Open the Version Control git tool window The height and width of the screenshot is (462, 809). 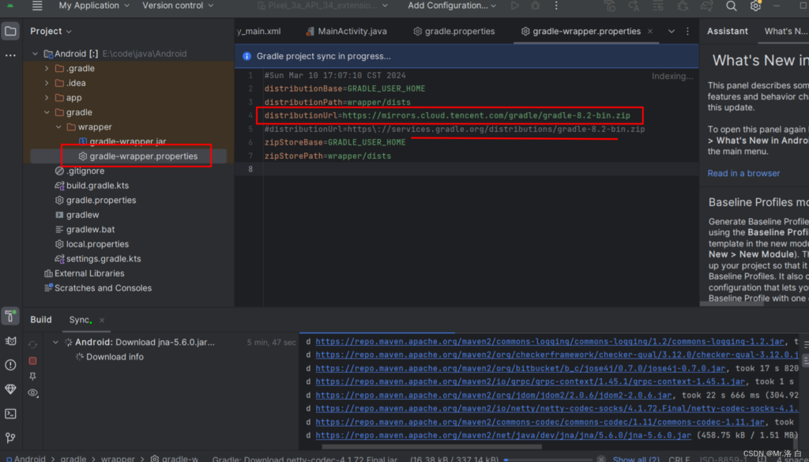(10, 438)
